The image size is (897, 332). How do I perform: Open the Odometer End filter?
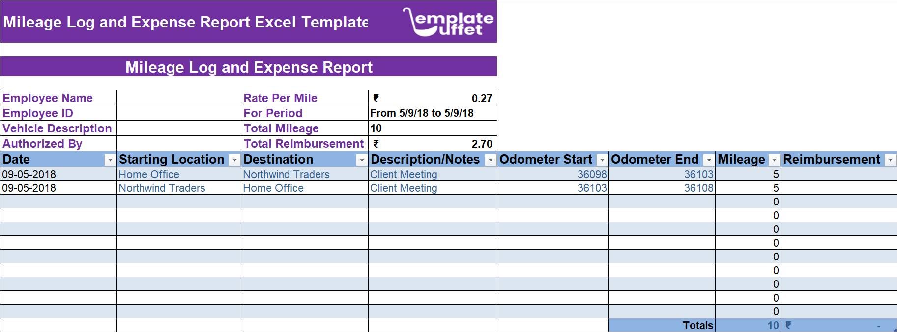coord(709,159)
